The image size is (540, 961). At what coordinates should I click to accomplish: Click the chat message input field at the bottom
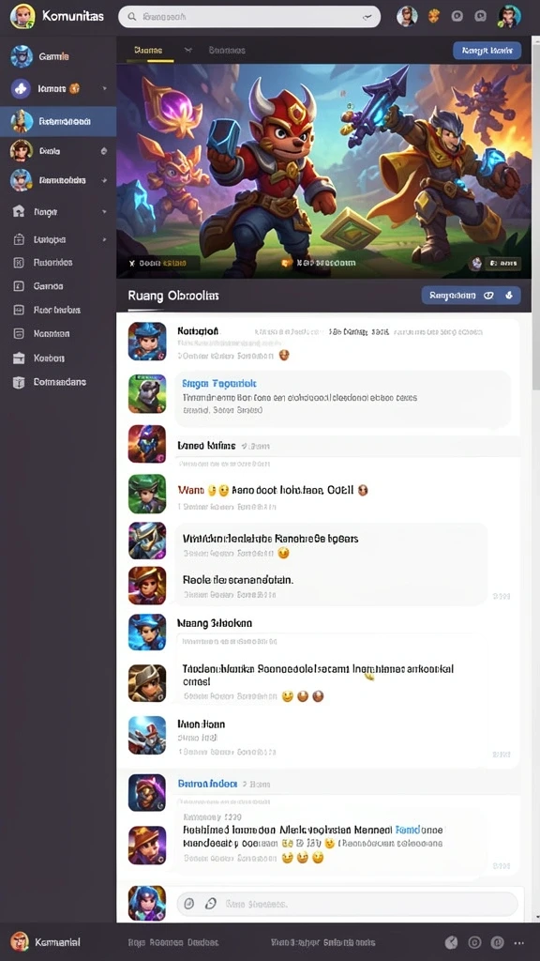(347, 904)
